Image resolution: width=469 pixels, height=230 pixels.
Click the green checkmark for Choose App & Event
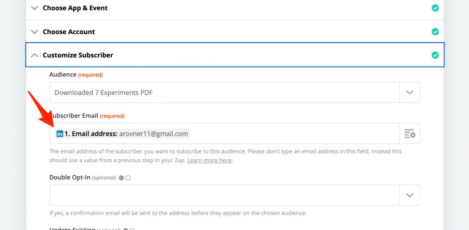pos(435,8)
